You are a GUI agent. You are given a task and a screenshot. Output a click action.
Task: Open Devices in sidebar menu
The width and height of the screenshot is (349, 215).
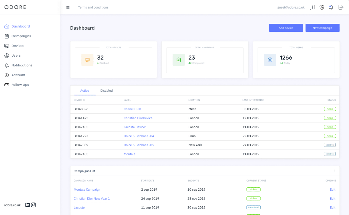[18, 46]
